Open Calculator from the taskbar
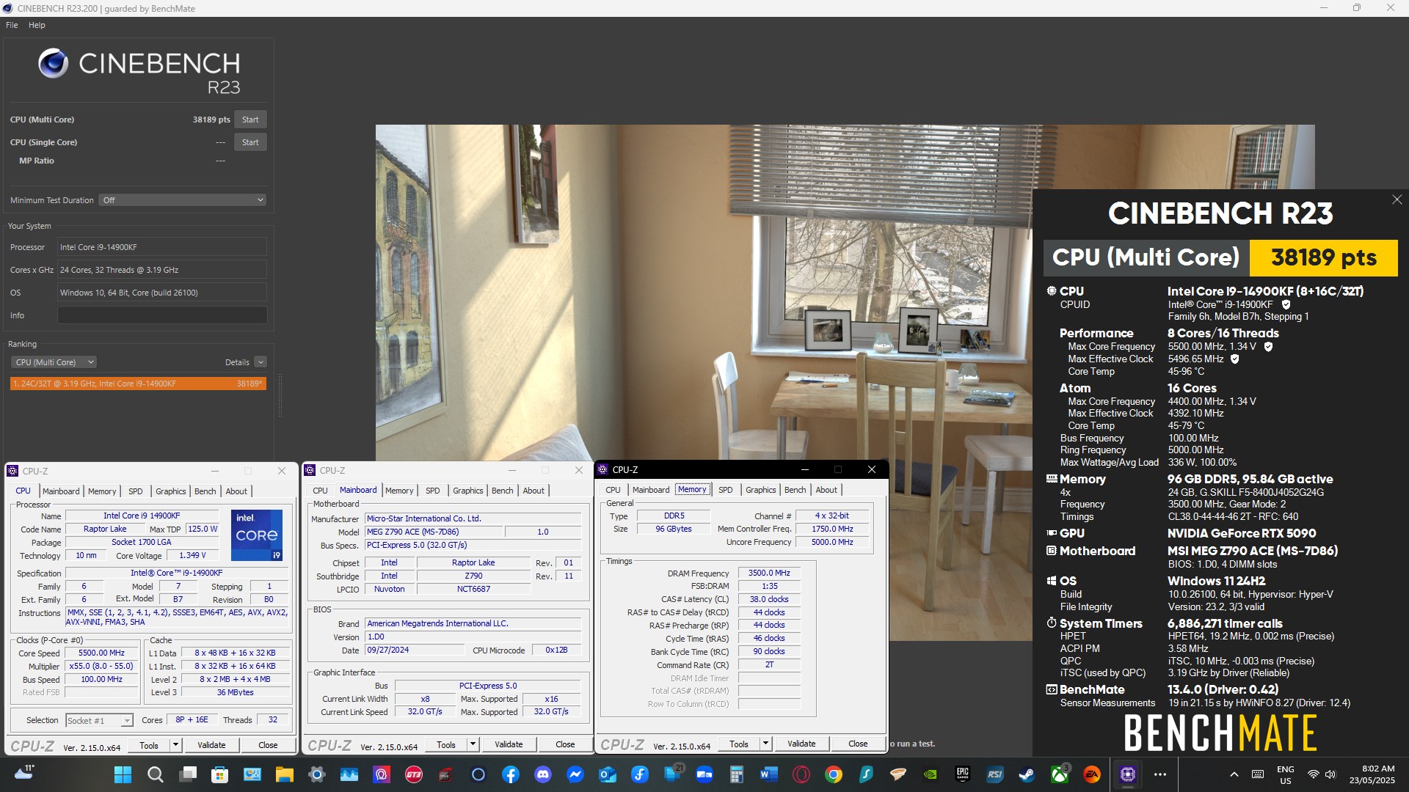The width and height of the screenshot is (1409, 792). pos(737,774)
